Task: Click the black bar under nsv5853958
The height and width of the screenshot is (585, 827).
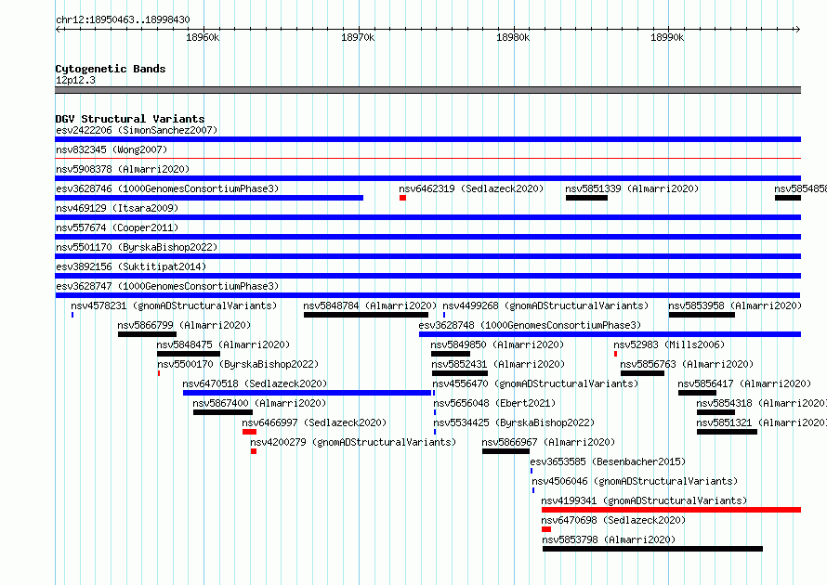Action: 702,315
